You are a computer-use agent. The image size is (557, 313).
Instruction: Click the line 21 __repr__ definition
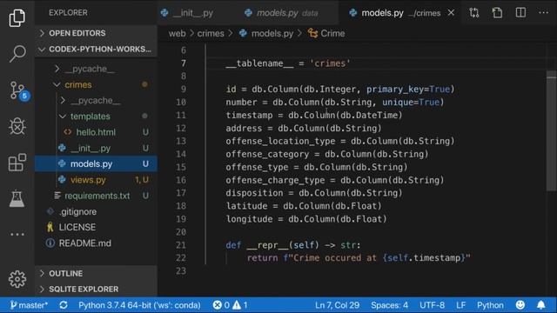click(x=293, y=245)
